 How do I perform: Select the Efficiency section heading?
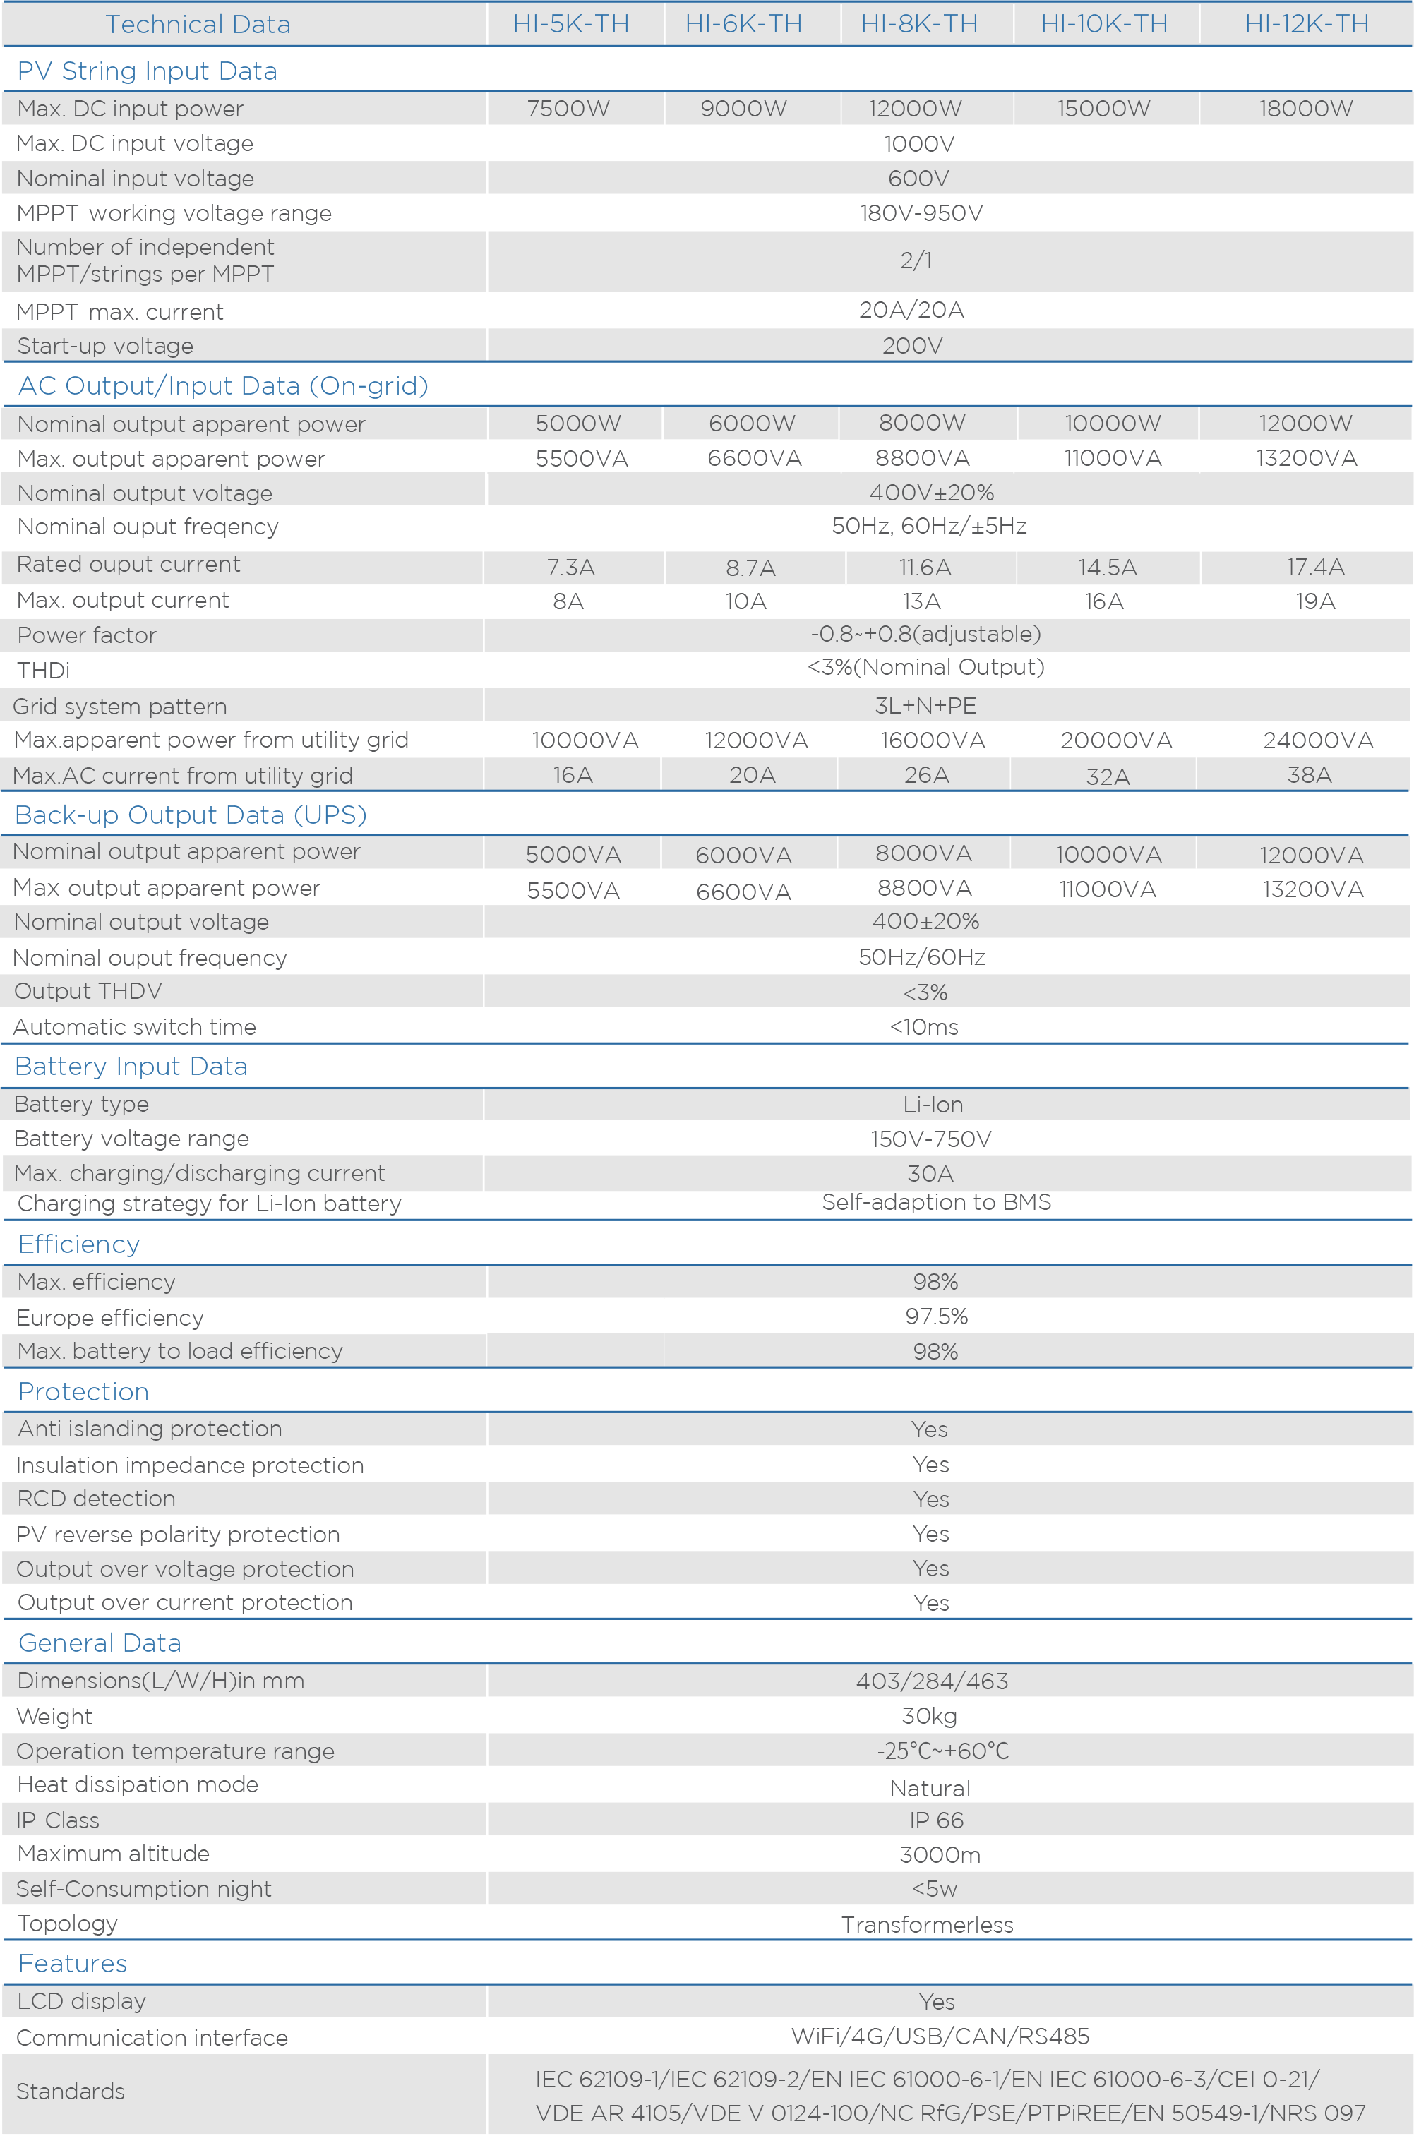tap(78, 1244)
